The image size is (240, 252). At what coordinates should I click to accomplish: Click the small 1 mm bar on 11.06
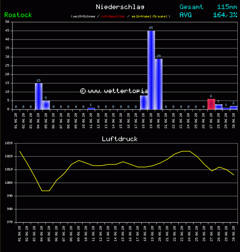tap(91, 108)
